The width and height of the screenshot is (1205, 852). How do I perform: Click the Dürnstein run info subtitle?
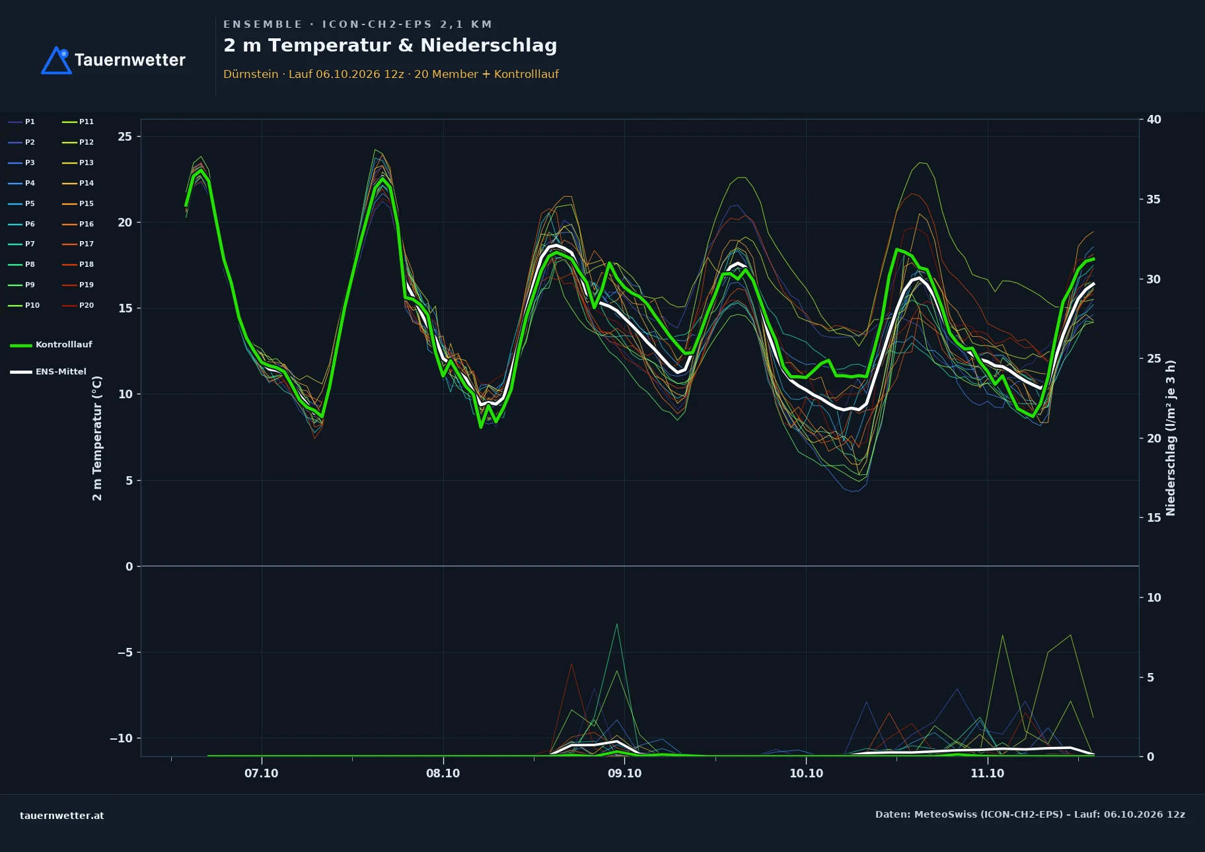point(391,74)
